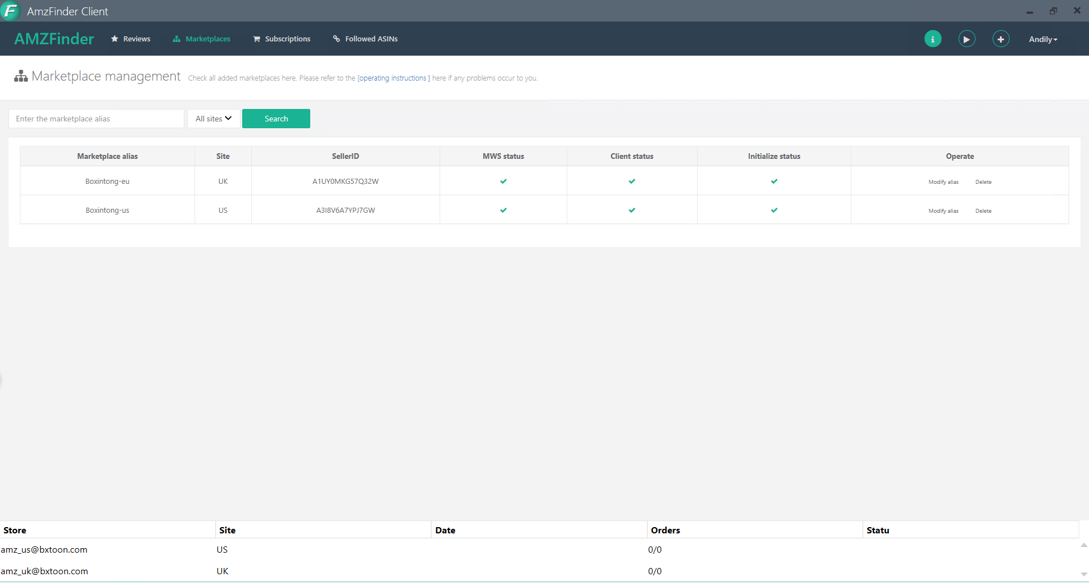Select the Boxintong-us alias cell
This screenshot has height=585, width=1089.
click(x=107, y=211)
